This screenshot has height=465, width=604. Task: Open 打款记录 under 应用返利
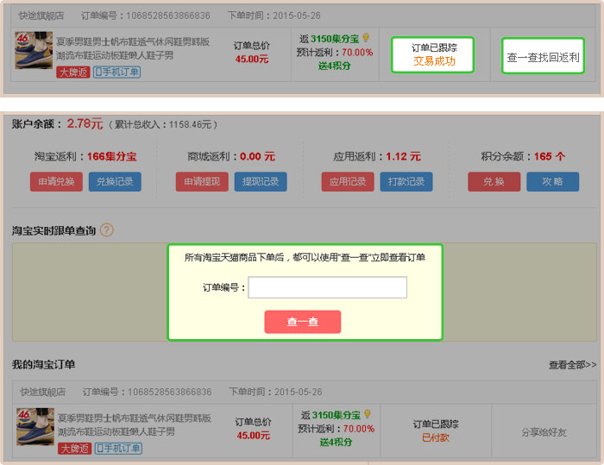click(406, 182)
